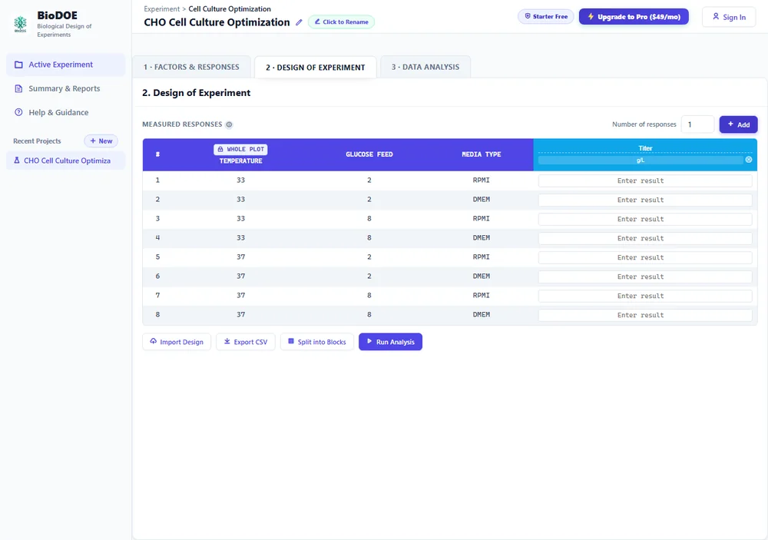Click result field for run 8

pyautogui.click(x=645, y=315)
